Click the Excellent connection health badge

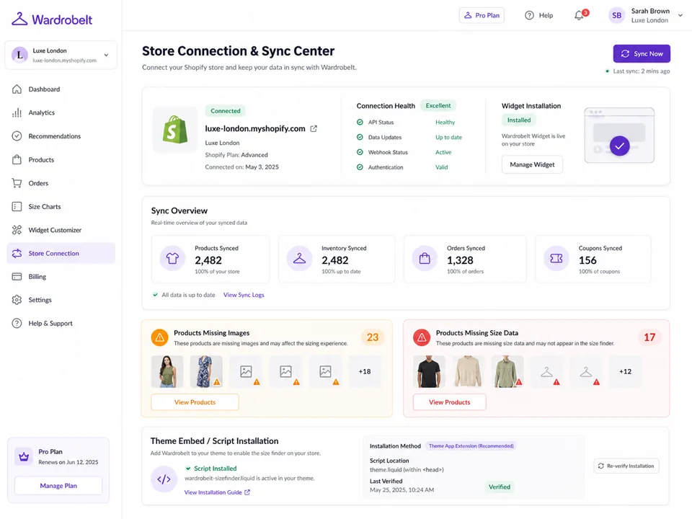point(438,106)
